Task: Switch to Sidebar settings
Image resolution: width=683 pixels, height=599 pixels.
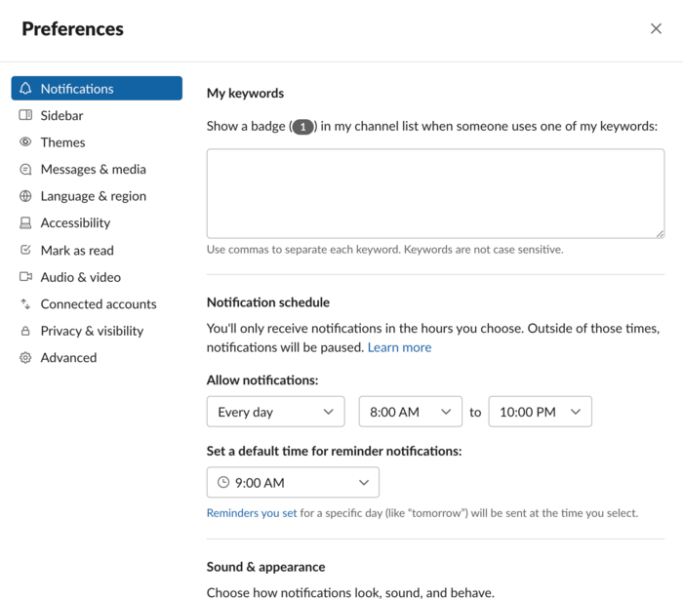Action: (x=97, y=115)
